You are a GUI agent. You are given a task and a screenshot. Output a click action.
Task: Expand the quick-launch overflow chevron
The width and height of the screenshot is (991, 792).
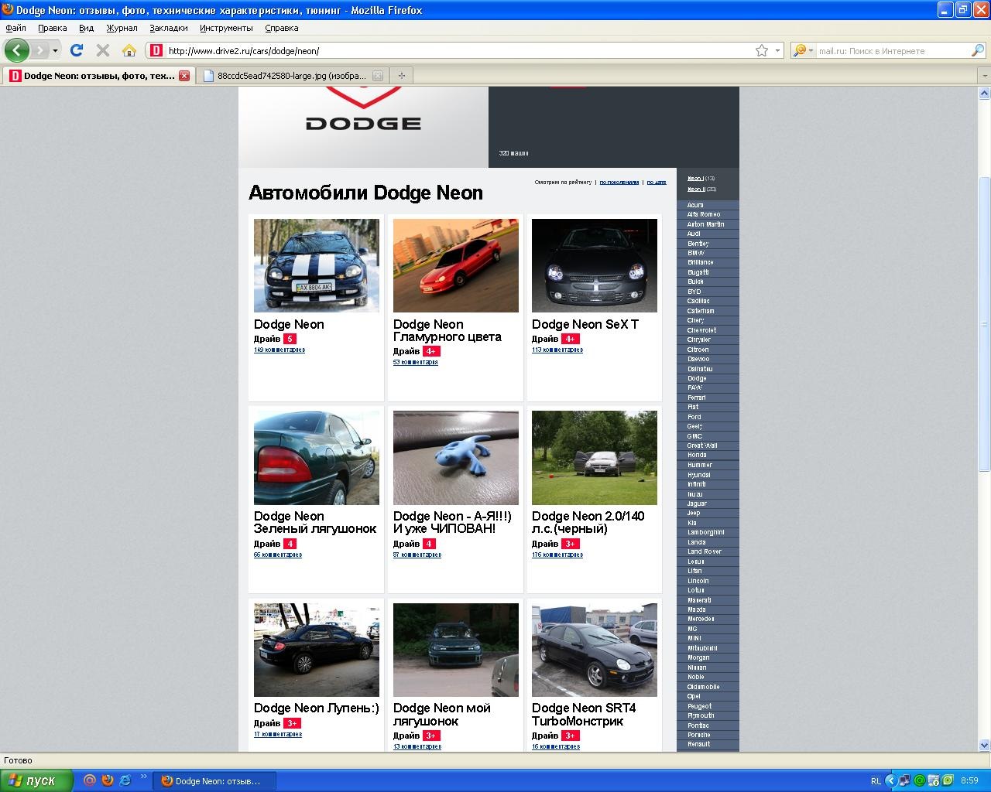click(x=144, y=777)
